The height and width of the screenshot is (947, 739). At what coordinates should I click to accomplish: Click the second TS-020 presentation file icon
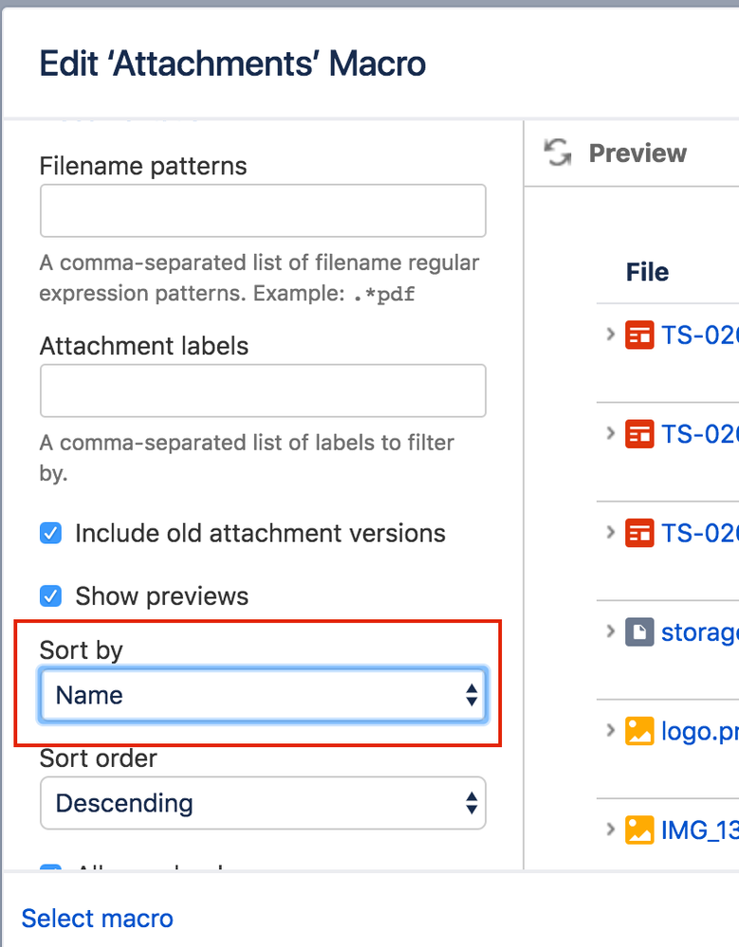639,433
